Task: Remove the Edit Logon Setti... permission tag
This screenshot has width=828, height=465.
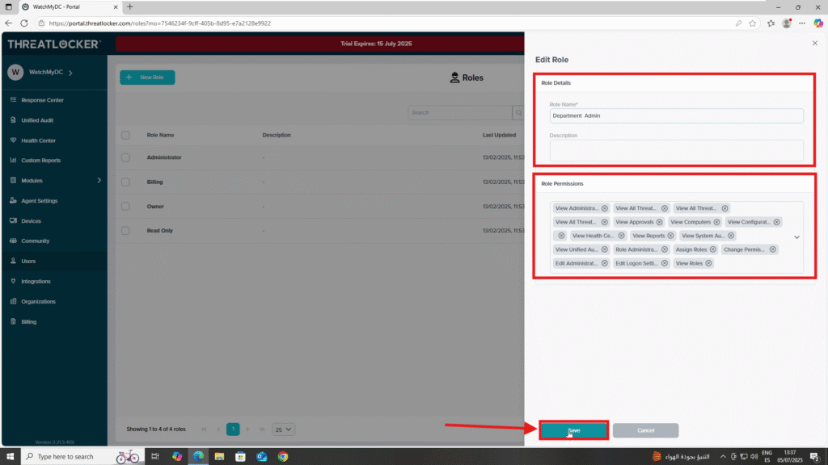Action: [665, 263]
